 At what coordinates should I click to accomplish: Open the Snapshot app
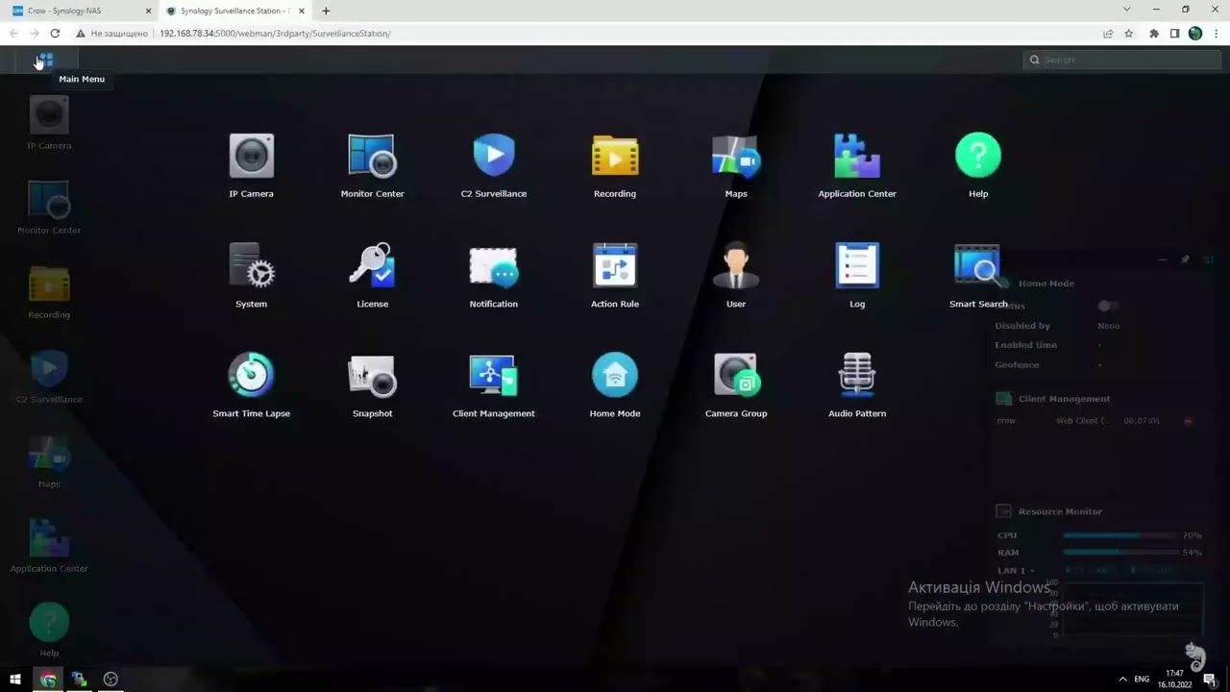click(372, 384)
